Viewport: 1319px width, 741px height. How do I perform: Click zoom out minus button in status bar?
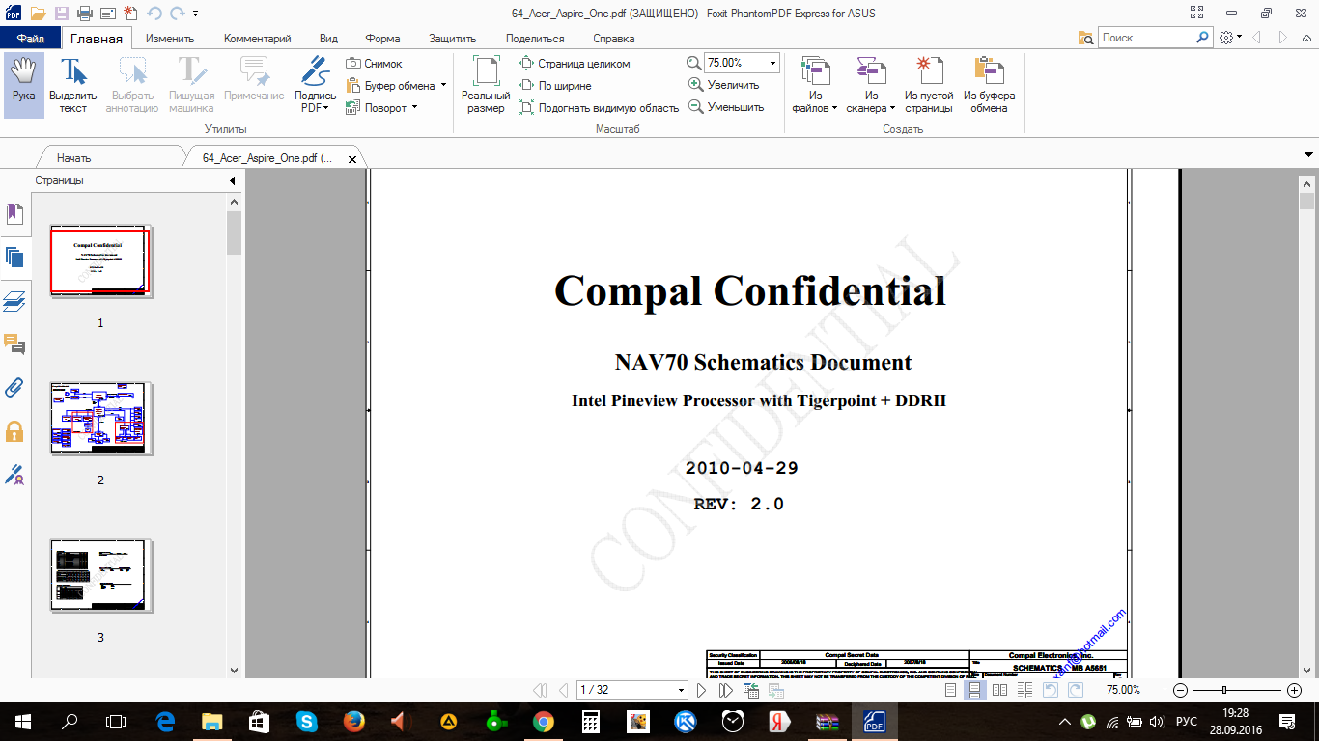pyautogui.click(x=1180, y=690)
